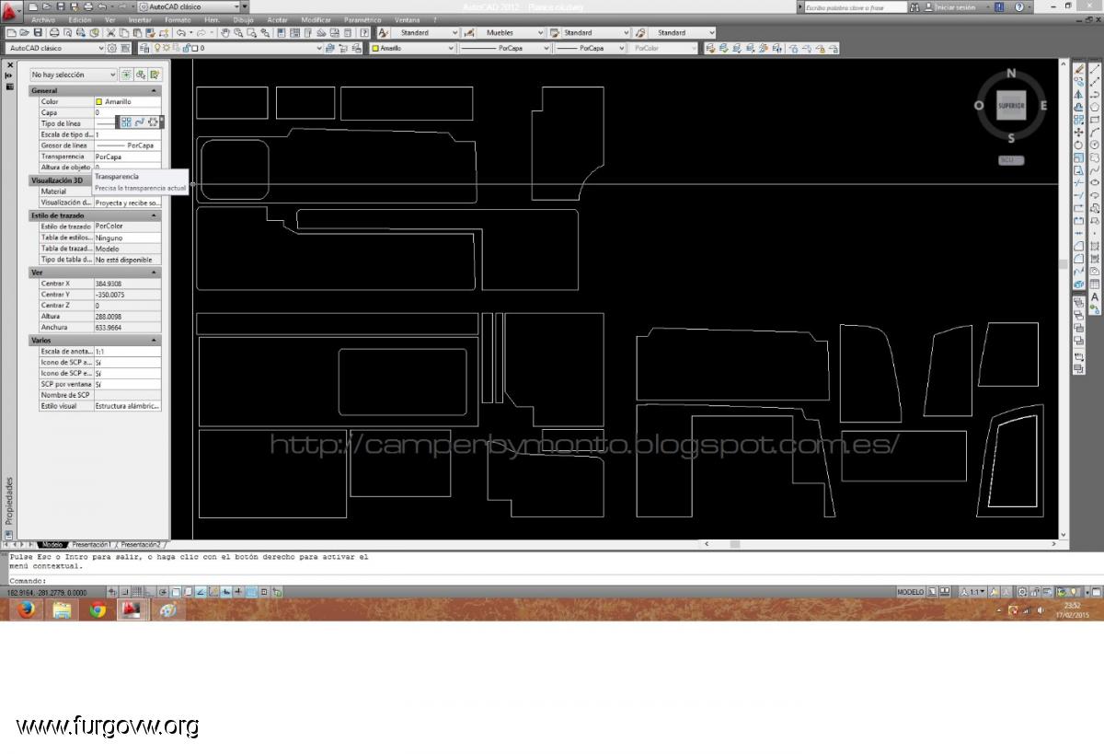The image size is (1104, 754).
Task: Open Chrome from the Windows taskbar
Action: [98, 609]
